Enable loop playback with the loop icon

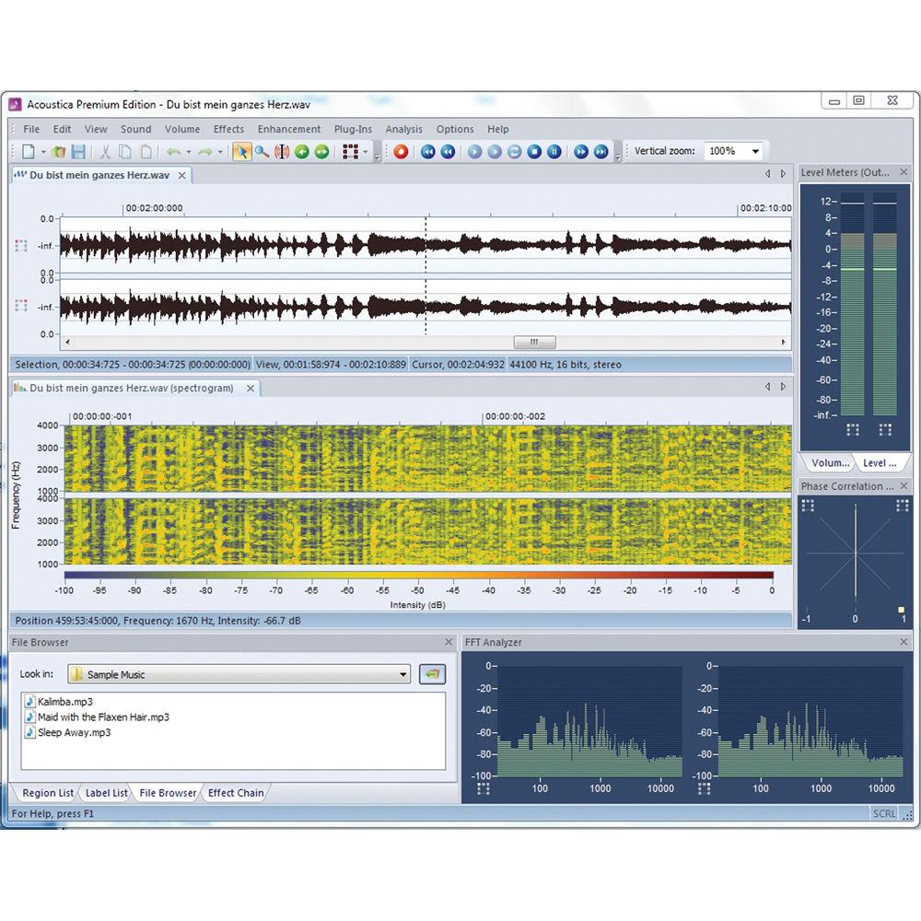pyautogui.click(x=513, y=151)
